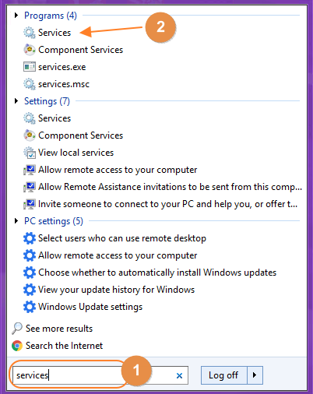Screen dimensions: 313x394
Task: Open icon for Select users who can use remote desktop
Action: click(30, 238)
